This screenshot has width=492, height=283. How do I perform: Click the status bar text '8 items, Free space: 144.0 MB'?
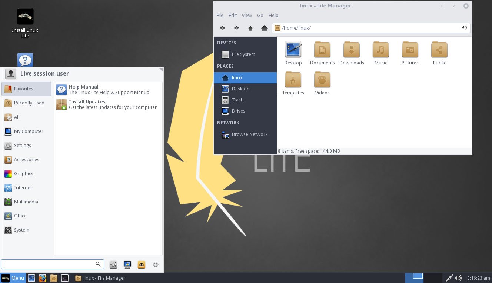click(309, 151)
